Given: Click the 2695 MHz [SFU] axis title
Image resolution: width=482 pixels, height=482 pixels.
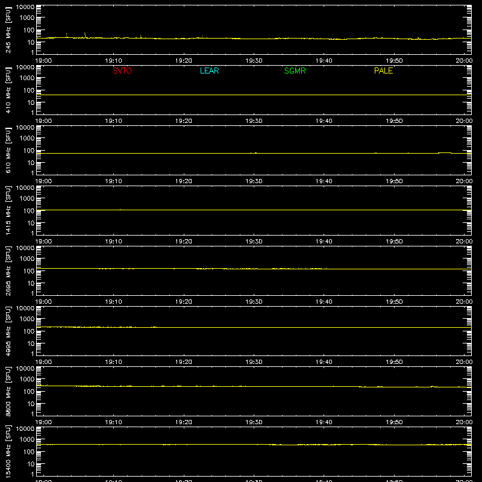Looking at the screenshot, I should 8,271.
